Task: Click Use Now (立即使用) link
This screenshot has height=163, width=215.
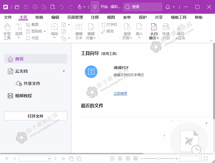Action: [x=120, y=94]
